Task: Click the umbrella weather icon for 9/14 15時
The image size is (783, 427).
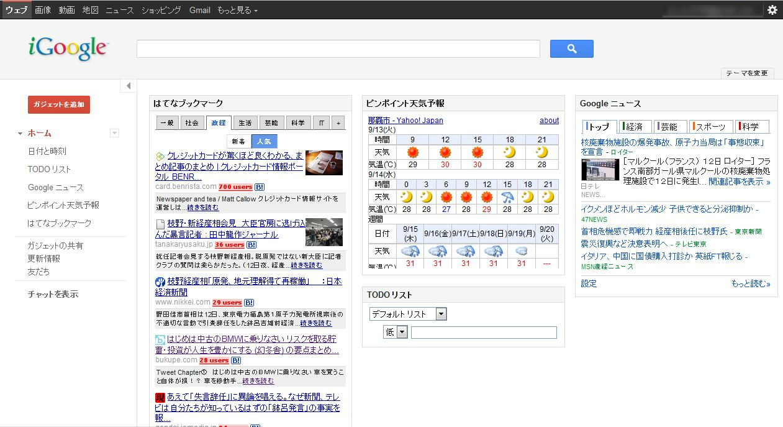Action: coord(507,197)
